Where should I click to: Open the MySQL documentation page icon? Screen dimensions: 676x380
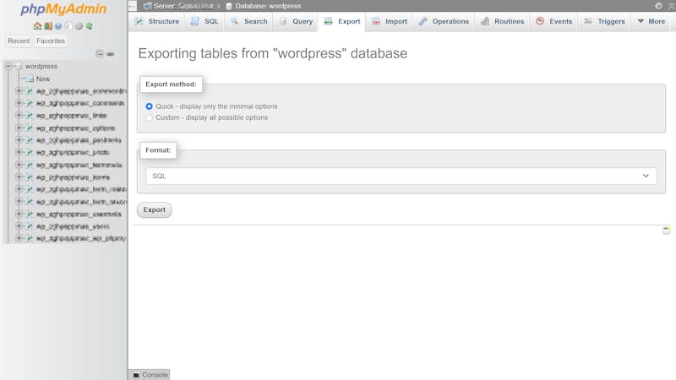pyautogui.click(x=68, y=26)
